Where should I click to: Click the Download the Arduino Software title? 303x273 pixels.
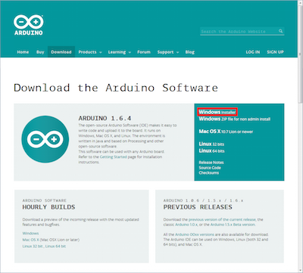tap(116, 88)
